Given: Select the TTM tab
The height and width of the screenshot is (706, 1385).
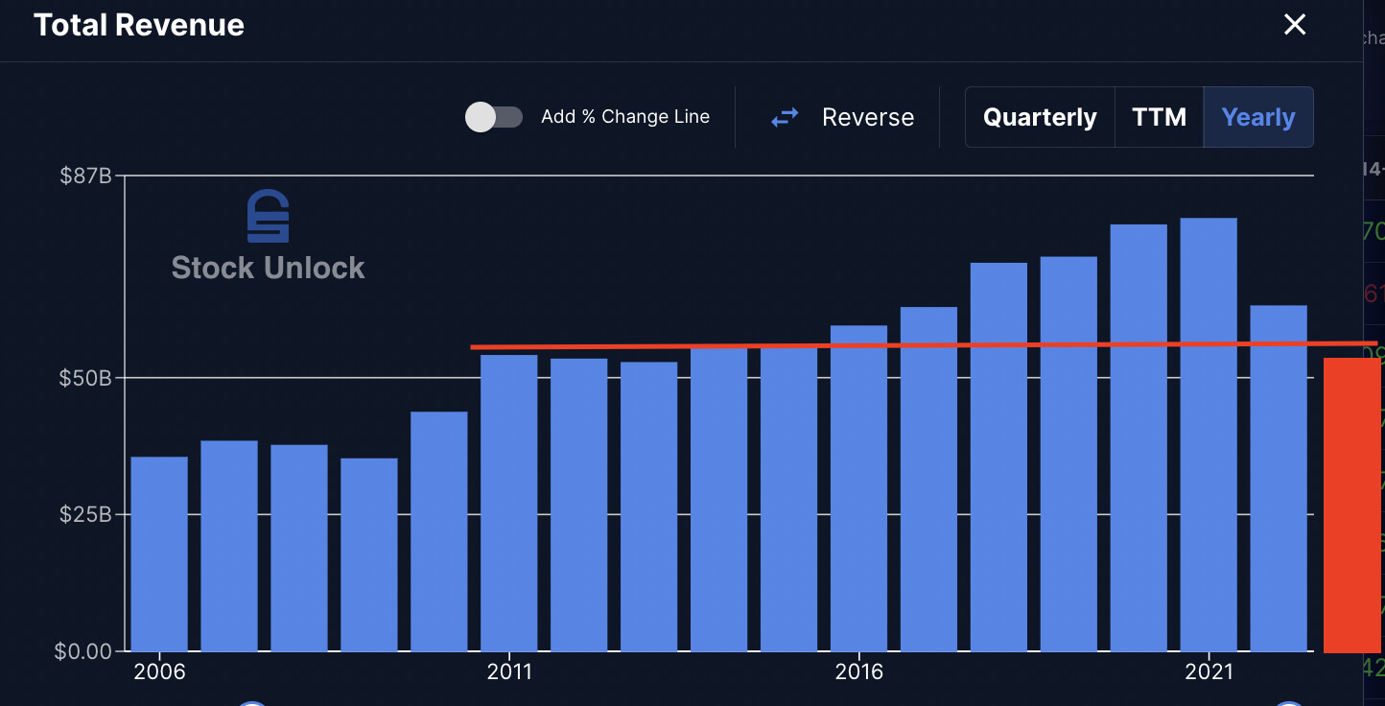Looking at the screenshot, I should pyautogui.click(x=1159, y=117).
